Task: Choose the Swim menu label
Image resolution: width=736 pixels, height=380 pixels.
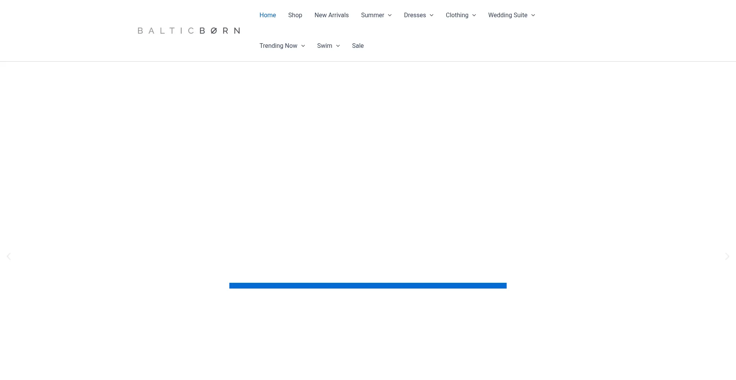Action: point(324,46)
